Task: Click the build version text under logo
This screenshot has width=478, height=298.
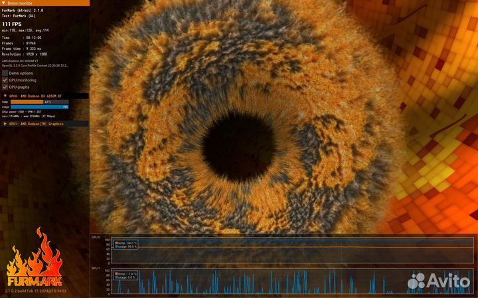Action: [35, 291]
